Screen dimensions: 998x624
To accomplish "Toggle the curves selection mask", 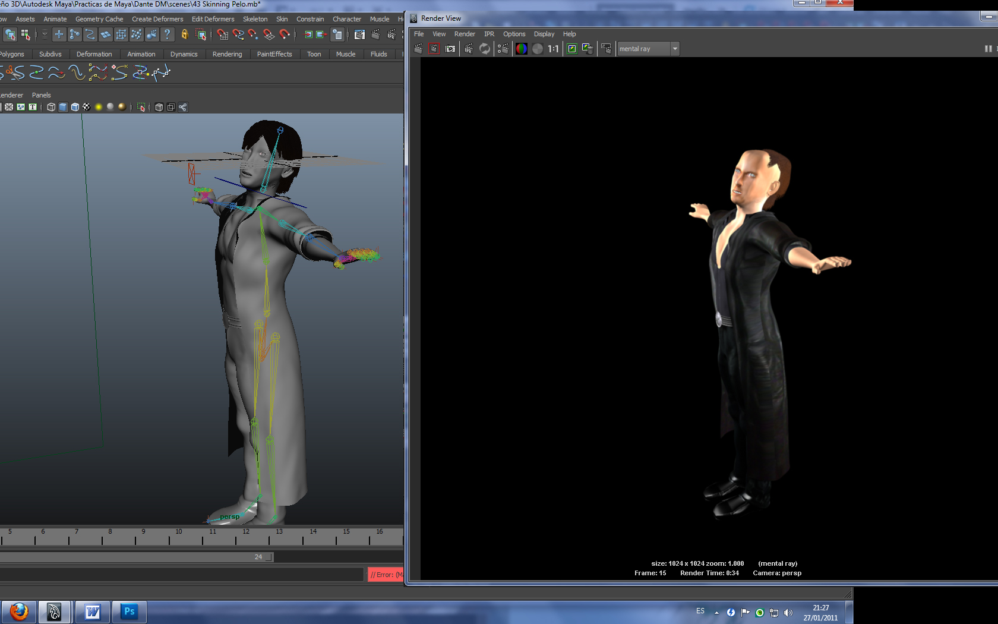I will tap(90, 34).
